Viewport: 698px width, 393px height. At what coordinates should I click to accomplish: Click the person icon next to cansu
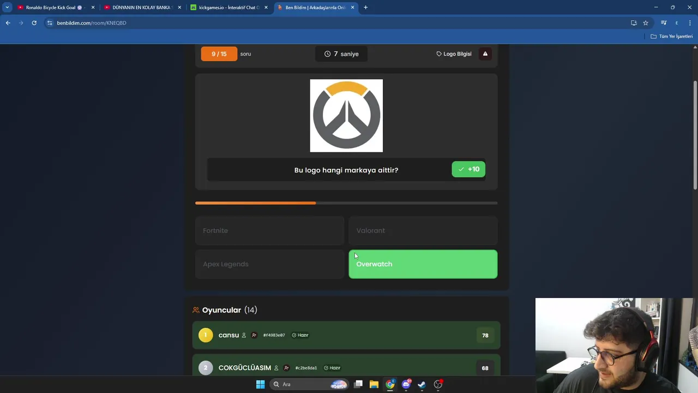point(244,335)
